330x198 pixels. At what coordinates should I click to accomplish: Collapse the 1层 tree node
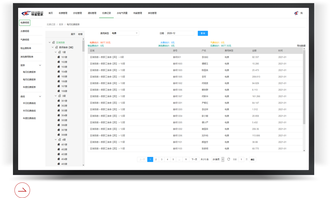pyautogui.click(x=56, y=52)
